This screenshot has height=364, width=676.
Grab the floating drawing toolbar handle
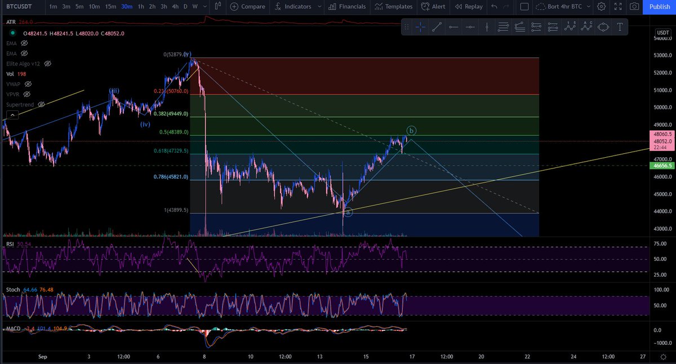coord(407,27)
